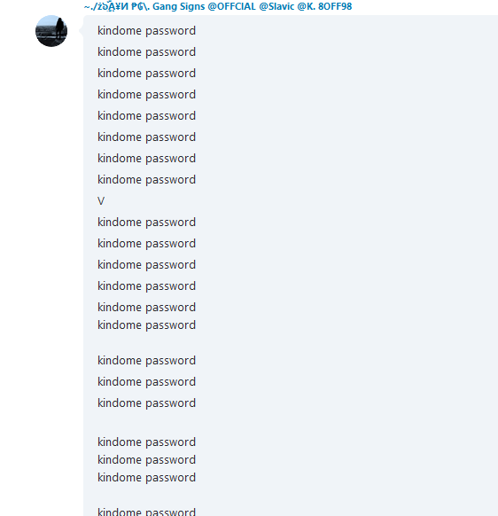Screen dimensions: 498x516
Task: Click the partially cut-off line at the bottom
Action: [147, 512]
